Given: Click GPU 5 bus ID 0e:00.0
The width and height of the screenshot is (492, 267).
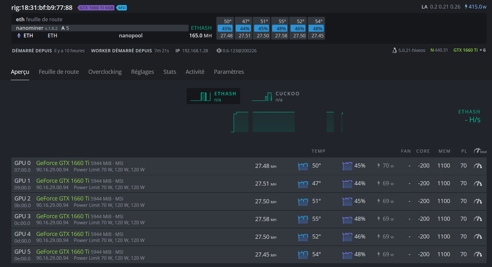Looking at the screenshot, I should [x=22, y=258].
